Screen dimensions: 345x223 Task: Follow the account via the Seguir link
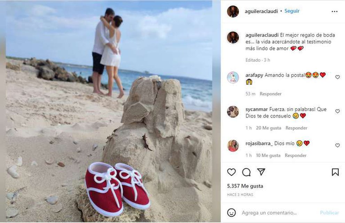(292, 11)
